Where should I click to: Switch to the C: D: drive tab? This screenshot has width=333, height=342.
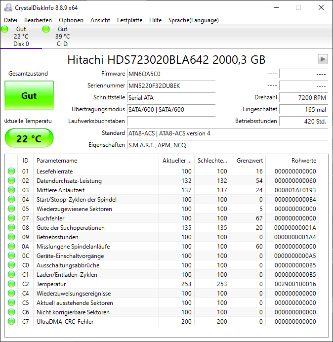tap(63, 37)
